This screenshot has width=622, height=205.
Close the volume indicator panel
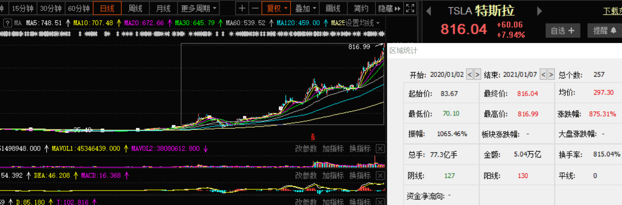click(x=380, y=149)
